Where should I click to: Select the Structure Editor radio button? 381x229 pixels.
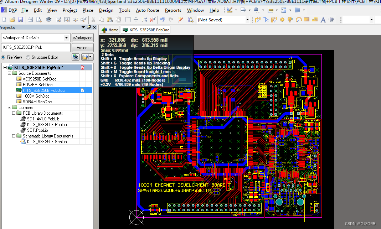28,57
